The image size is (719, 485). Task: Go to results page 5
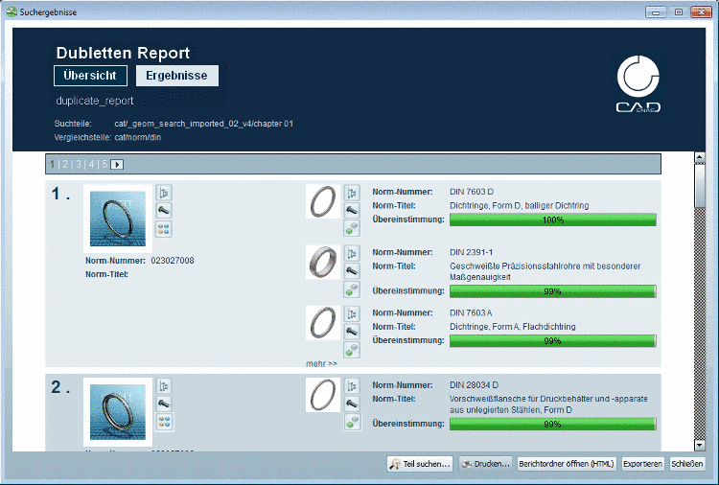[104, 164]
